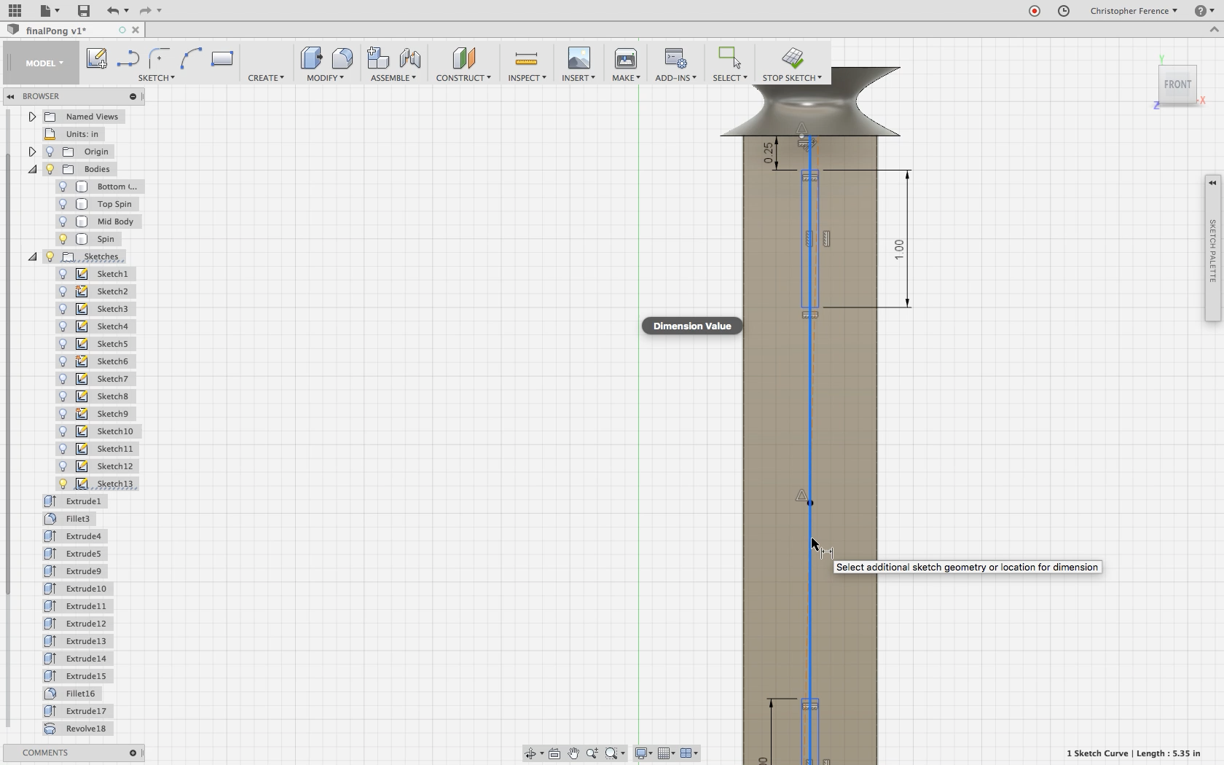The image size is (1224, 765).
Task: Click the Press Pull modify icon
Action: (x=311, y=58)
